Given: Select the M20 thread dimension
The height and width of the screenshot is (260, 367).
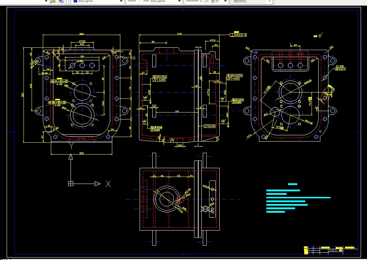Looking at the screenshot, I should (x=180, y=145).
